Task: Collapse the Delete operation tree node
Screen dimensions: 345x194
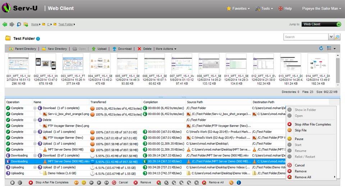Action: 35,120
